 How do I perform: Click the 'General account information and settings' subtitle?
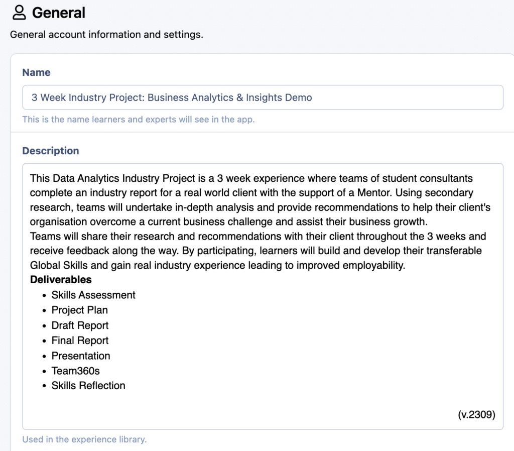point(106,35)
